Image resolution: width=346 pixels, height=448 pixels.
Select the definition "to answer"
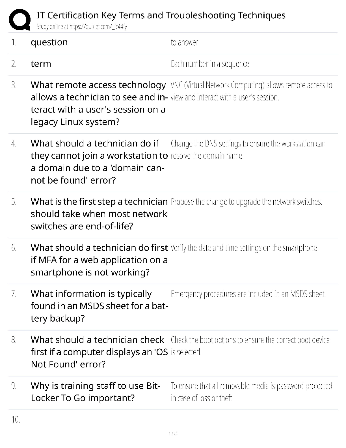pyautogui.click(x=184, y=43)
